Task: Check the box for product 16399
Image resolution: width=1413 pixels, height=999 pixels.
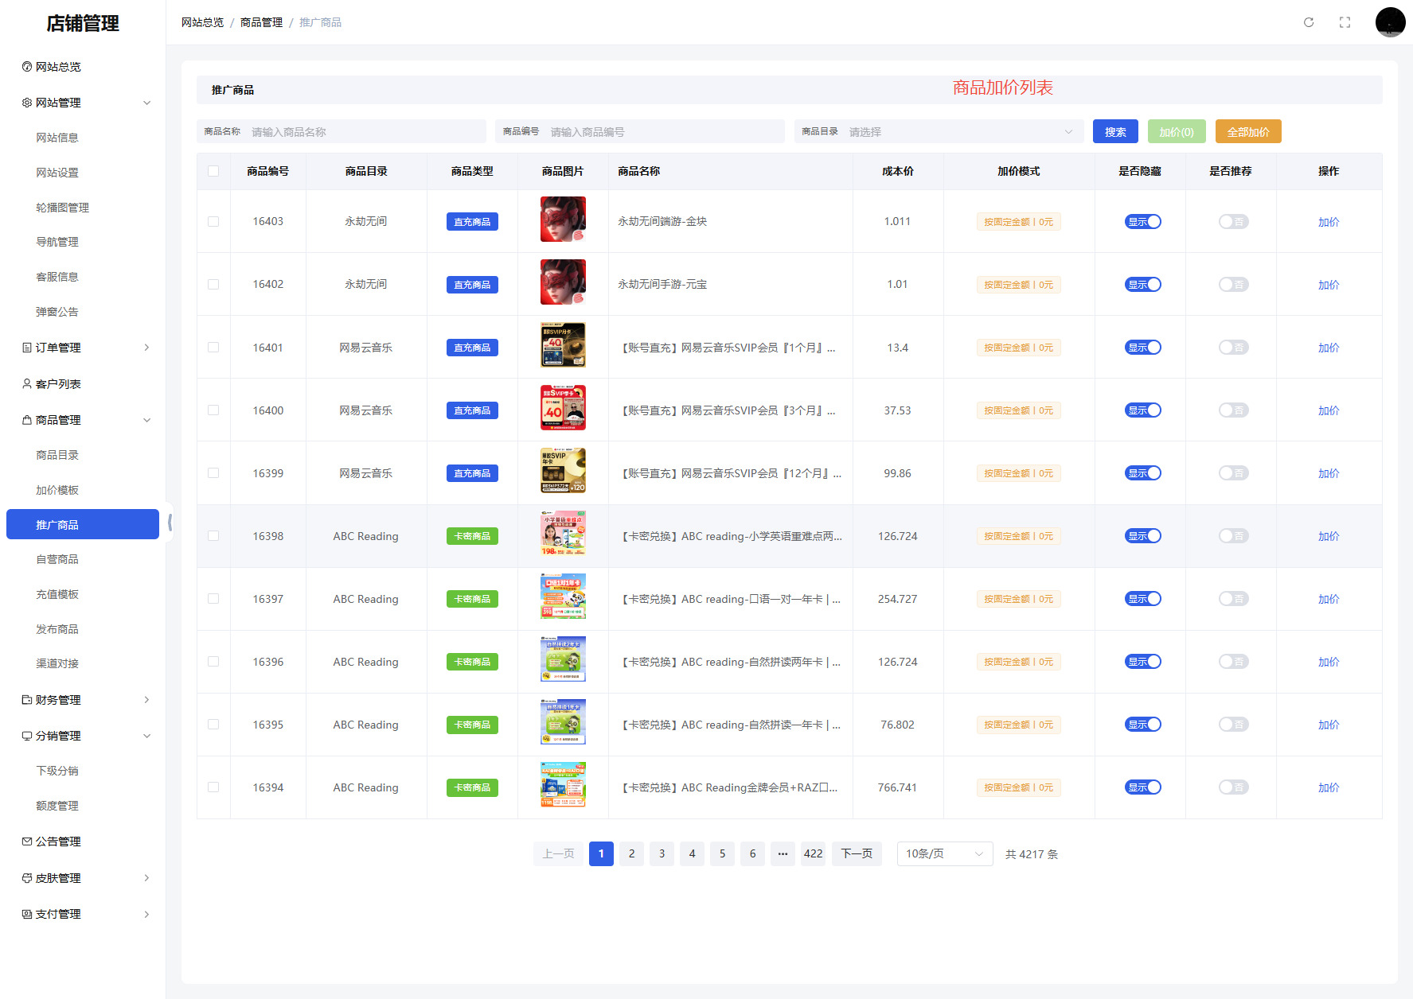Action: pos(213,473)
